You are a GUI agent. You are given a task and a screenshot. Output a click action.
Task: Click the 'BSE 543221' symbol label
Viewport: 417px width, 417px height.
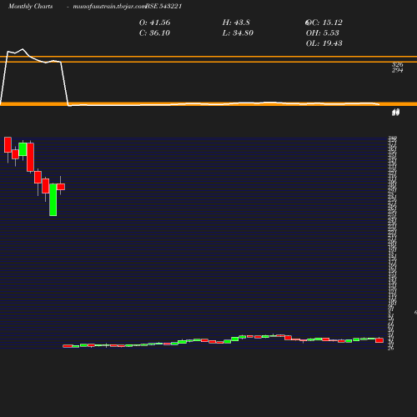[163, 6]
